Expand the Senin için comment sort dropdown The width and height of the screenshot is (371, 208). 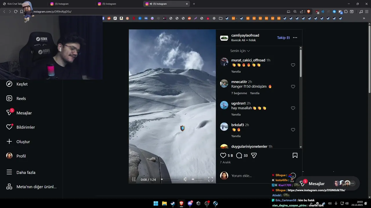point(240,51)
